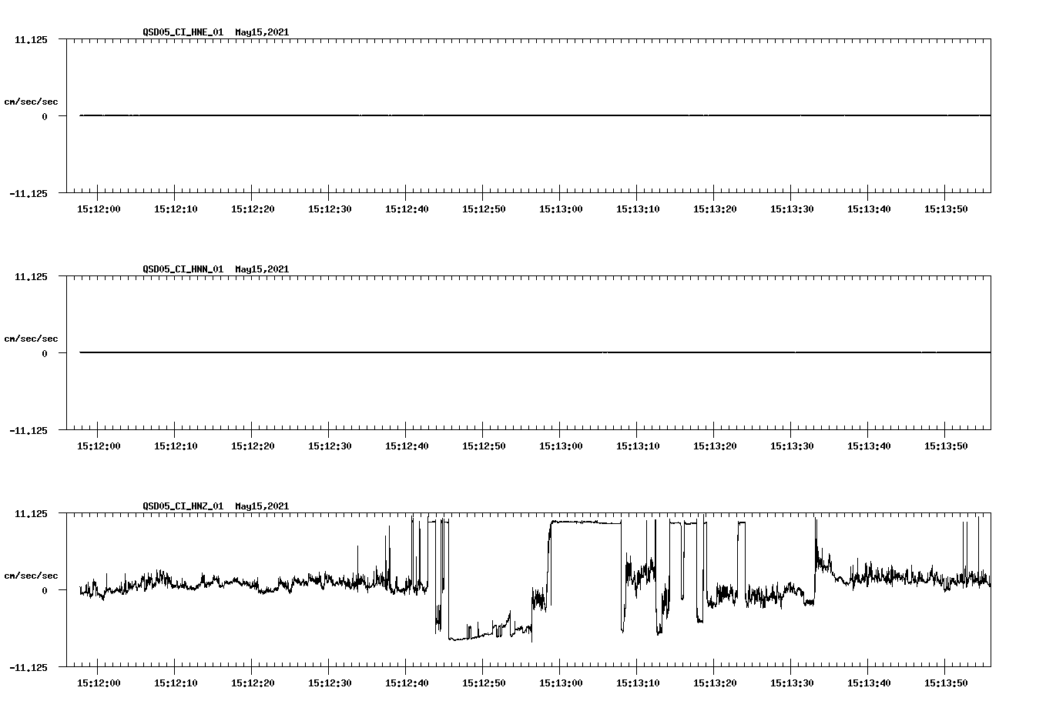The image size is (1046, 711).
Task: Click the 15:12:00 time tick label on bottom axis
Action: pos(98,681)
